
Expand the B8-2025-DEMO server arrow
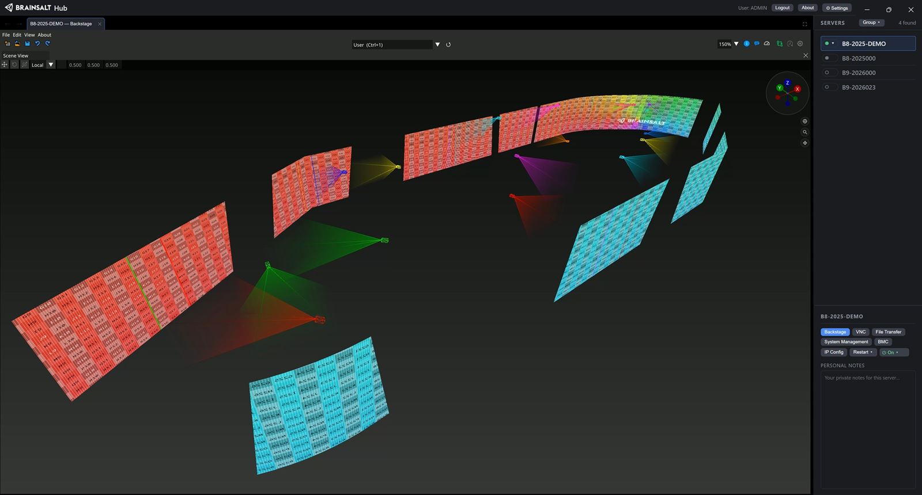(x=833, y=43)
